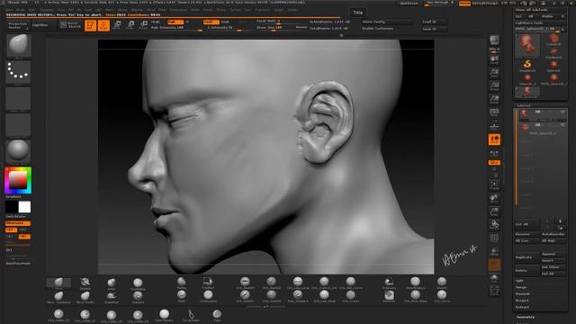Select Rotate transform mode in top shelf

(144, 25)
